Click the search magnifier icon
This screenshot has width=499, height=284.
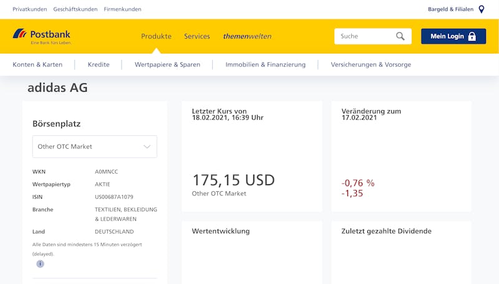[x=400, y=36]
